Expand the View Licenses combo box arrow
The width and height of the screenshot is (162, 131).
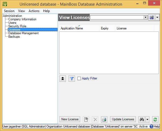[145, 17]
